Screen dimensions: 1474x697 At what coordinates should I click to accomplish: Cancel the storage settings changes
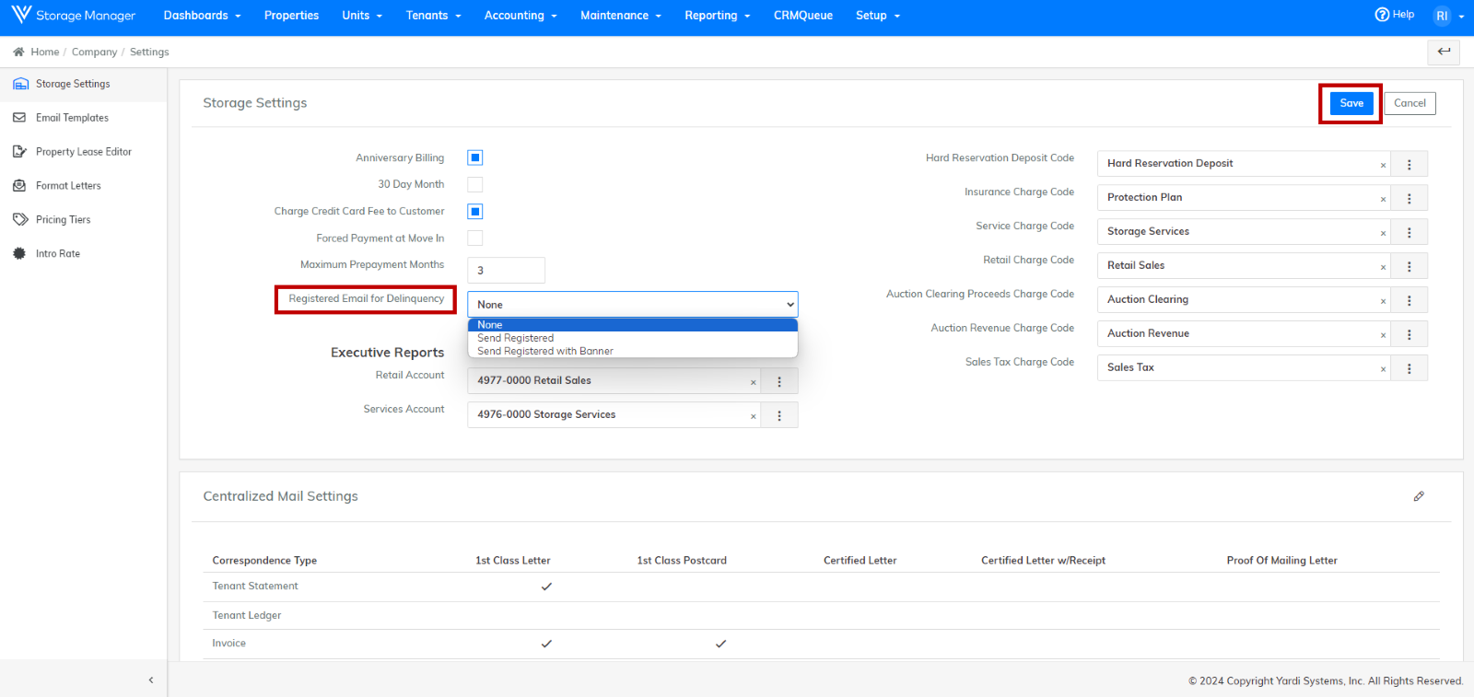click(1410, 103)
